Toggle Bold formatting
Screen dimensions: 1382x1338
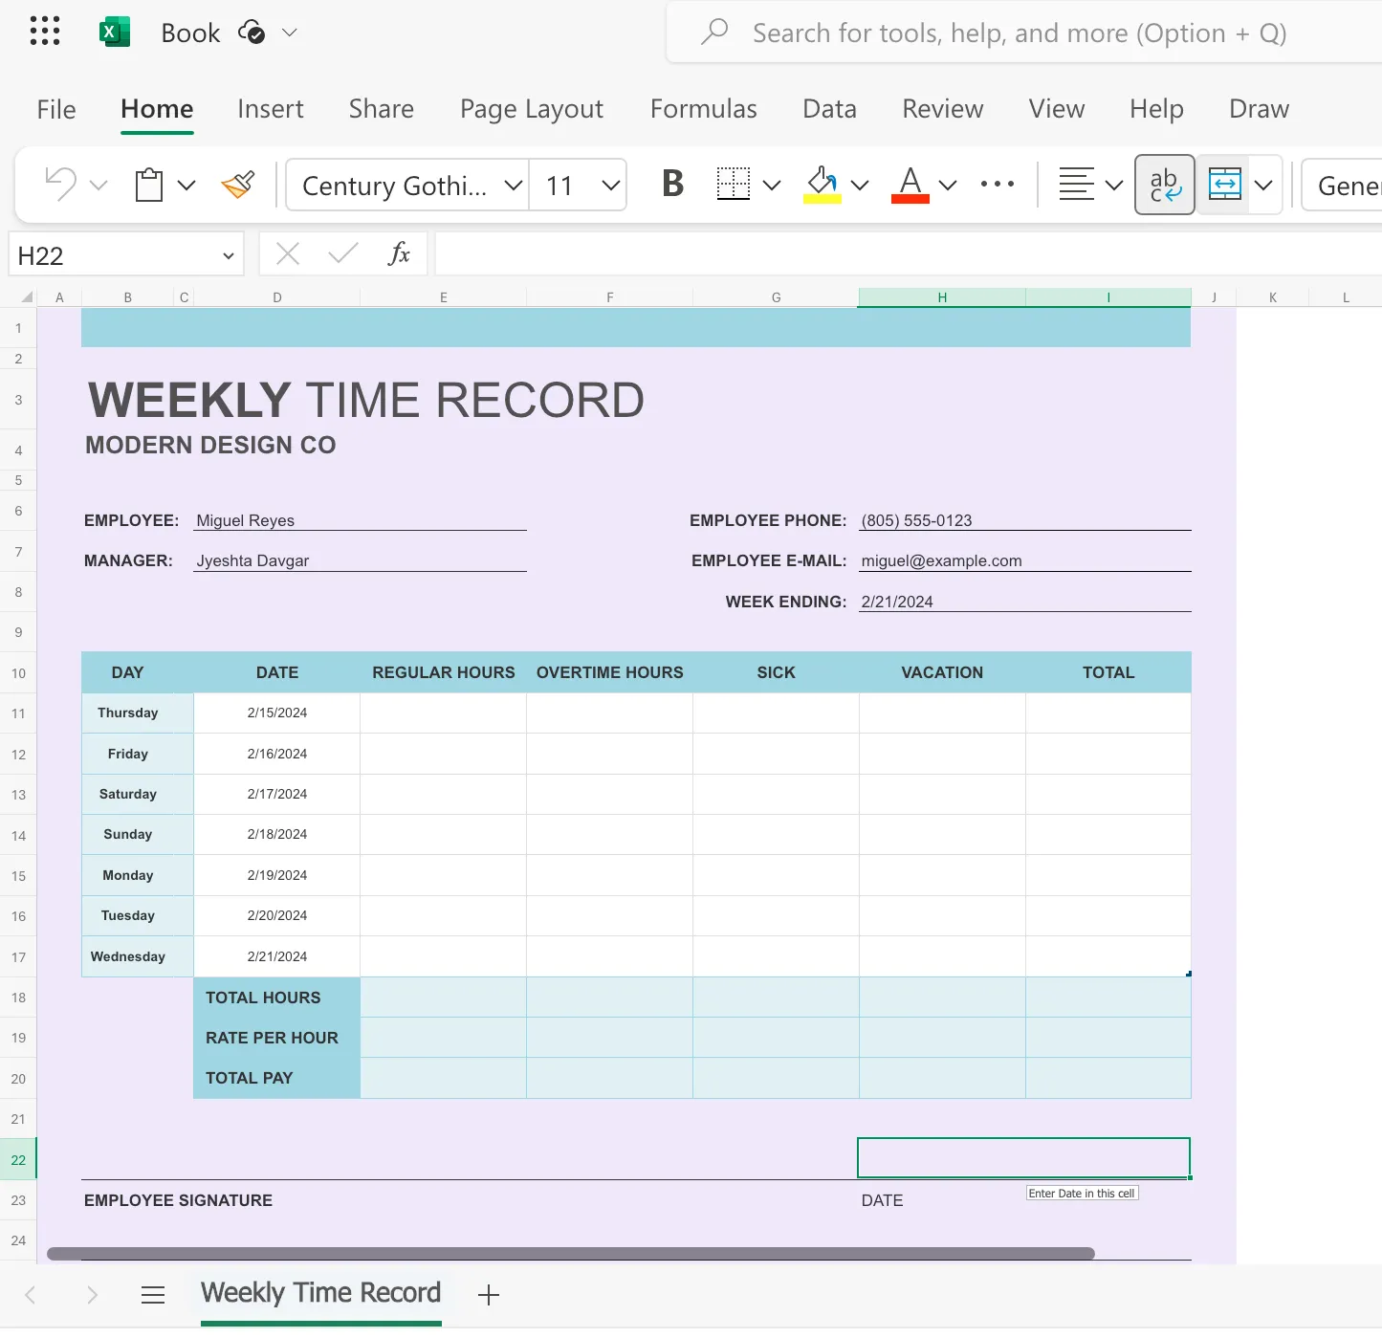click(673, 184)
